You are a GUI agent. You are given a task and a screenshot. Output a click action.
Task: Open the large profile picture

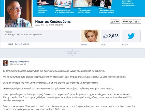(18, 13)
